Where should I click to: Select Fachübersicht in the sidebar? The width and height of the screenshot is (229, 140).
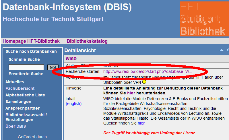20,88
